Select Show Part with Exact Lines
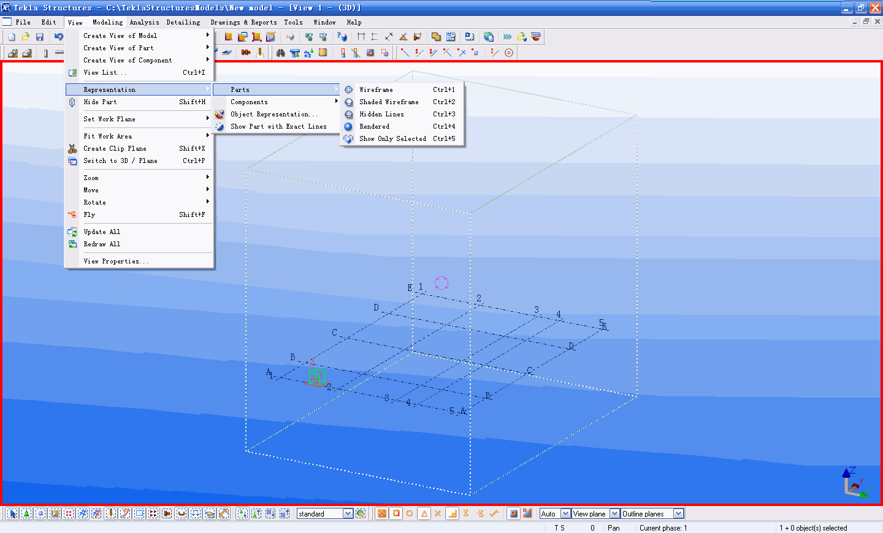The height and width of the screenshot is (533, 883). pyautogui.click(x=277, y=126)
